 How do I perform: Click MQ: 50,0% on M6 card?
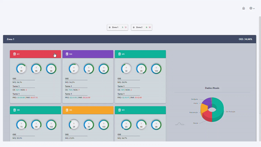pyautogui.click(x=17, y=138)
